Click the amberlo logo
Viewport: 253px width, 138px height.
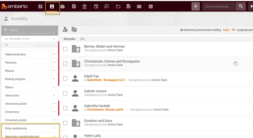pyautogui.click(x=14, y=7)
